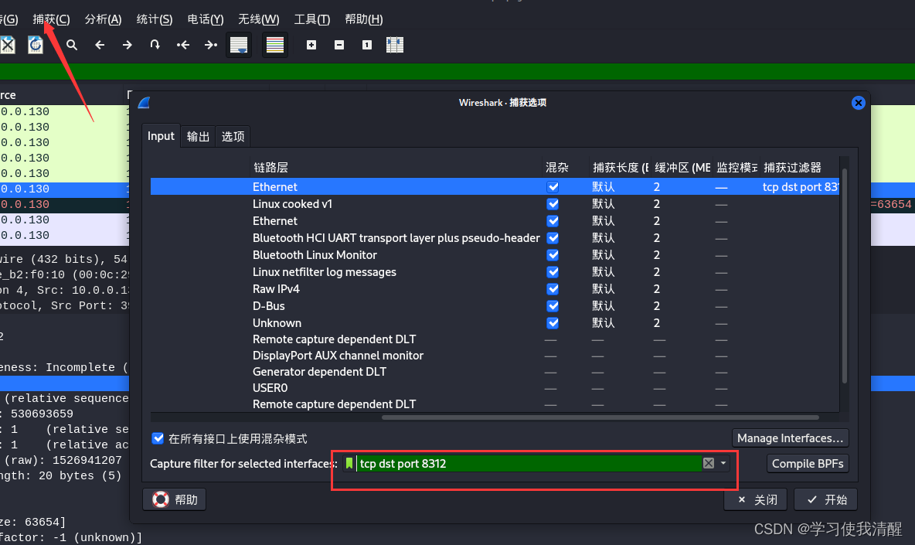Toggle promiscuous checkbox for Linux cooked v1

tap(553, 203)
